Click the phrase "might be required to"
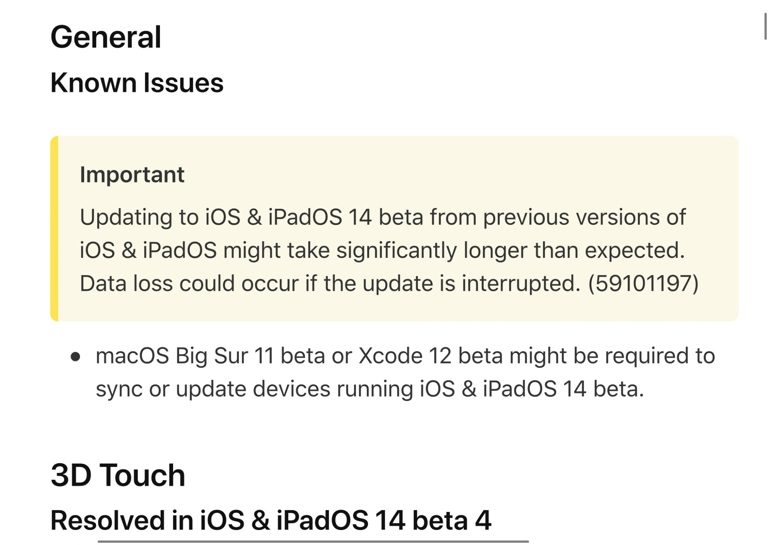Viewport: 769px width, 545px height. coord(612,356)
